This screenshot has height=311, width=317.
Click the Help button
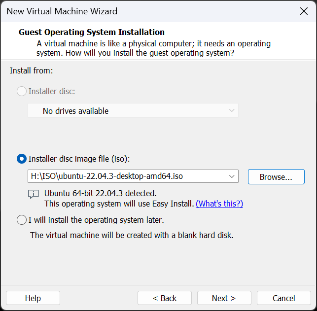(33, 298)
